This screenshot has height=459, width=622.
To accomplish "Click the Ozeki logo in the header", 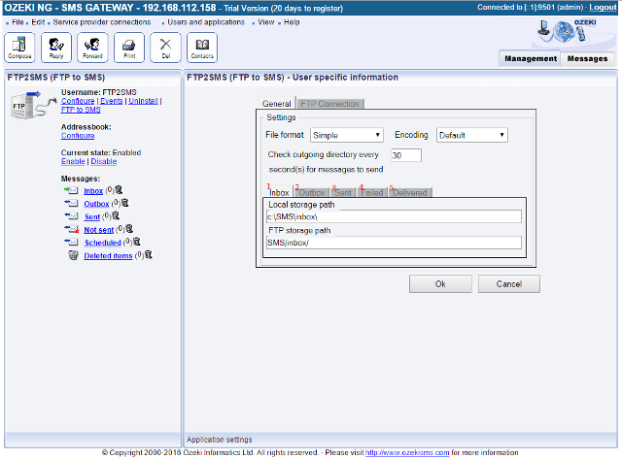I will pyautogui.click(x=568, y=31).
